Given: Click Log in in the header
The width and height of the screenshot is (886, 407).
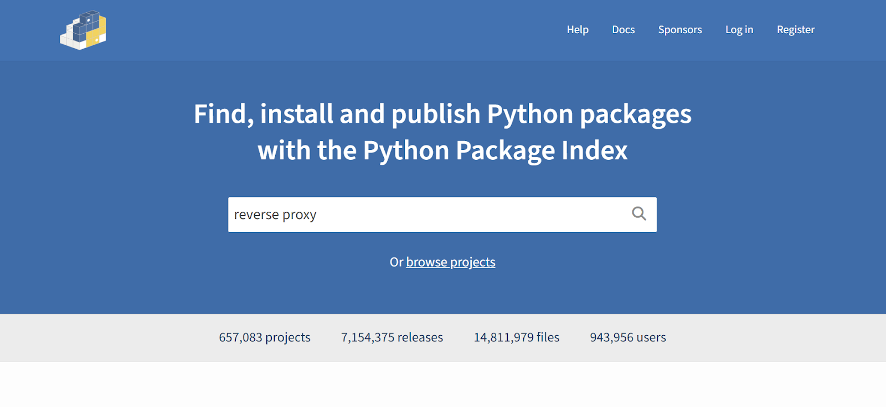Looking at the screenshot, I should click(739, 30).
